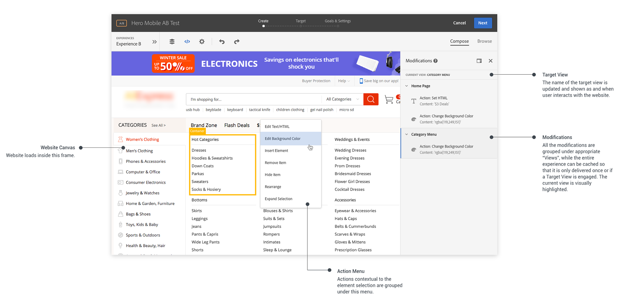The image size is (619, 300).
Task: Open the layers stack icon in toolbar
Action: click(x=172, y=42)
